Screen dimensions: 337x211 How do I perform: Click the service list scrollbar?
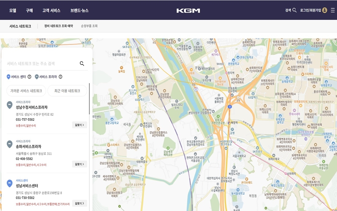point(89,99)
